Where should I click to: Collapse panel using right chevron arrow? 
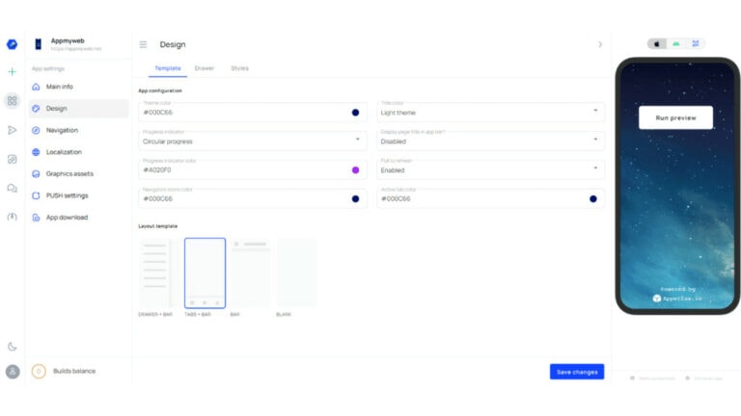coord(600,44)
